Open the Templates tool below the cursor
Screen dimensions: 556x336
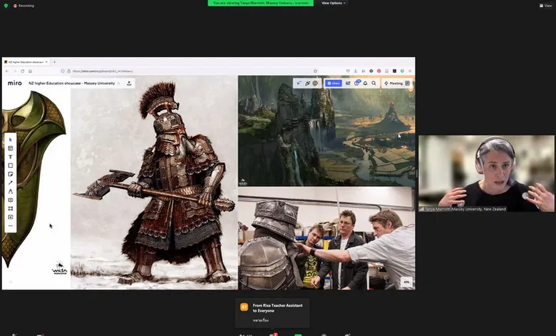click(x=10, y=148)
